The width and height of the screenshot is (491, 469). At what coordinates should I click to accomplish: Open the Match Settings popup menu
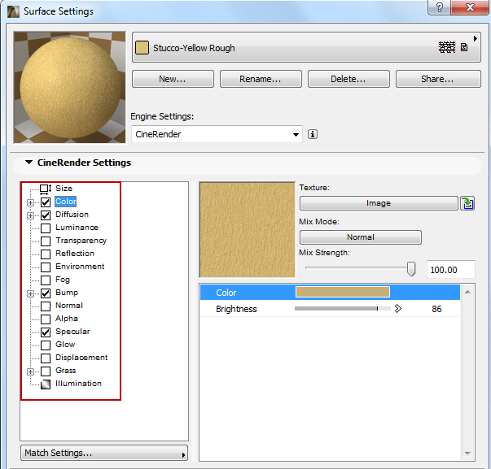coord(104,453)
